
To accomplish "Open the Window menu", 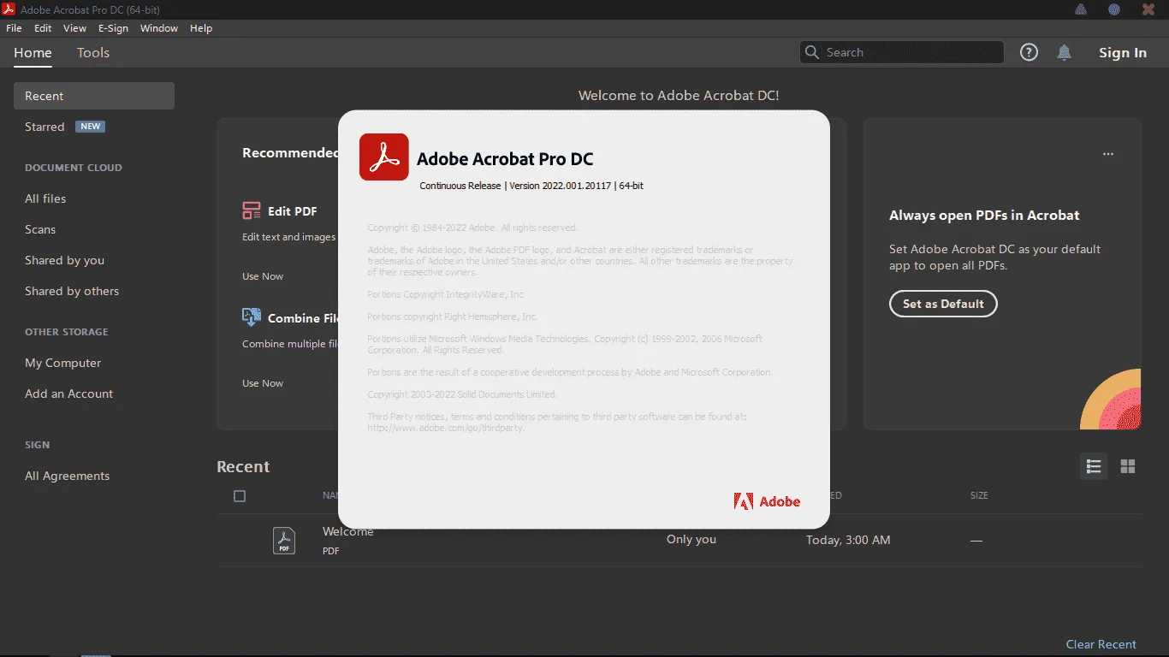I will [159, 28].
